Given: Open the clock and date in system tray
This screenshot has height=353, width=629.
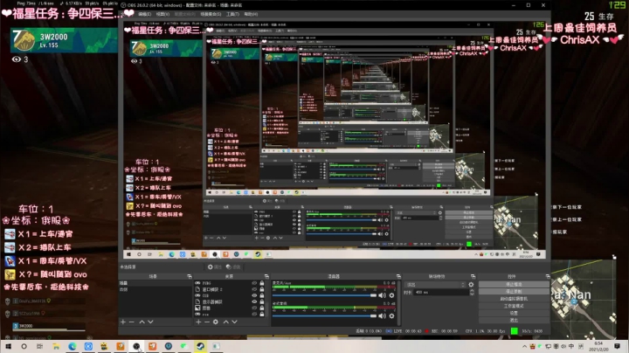Looking at the screenshot, I should point(598,346).
